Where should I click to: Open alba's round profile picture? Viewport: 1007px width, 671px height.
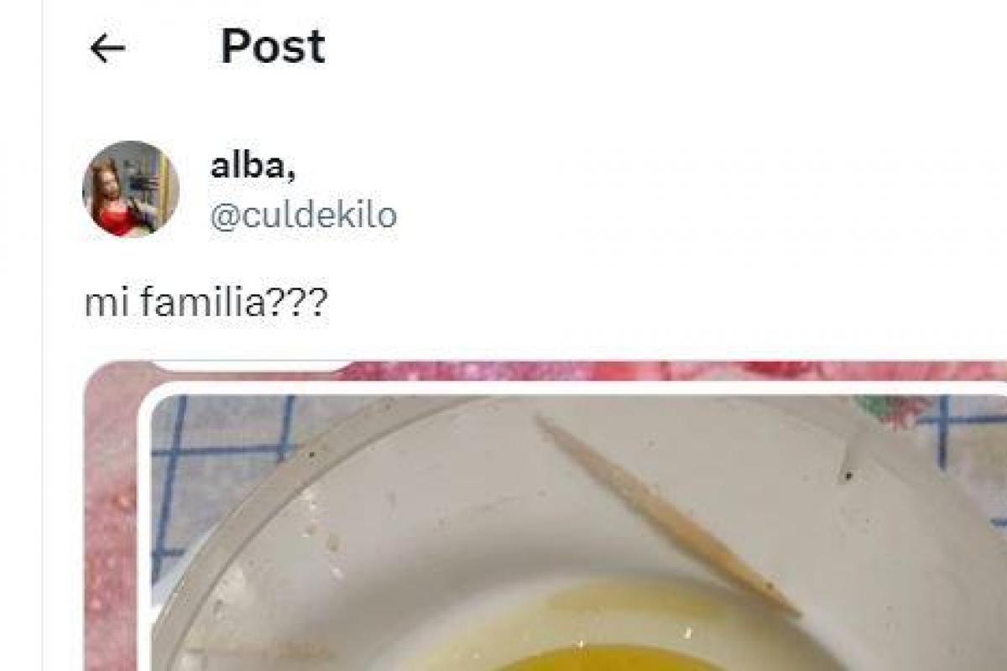coord(130,189)
